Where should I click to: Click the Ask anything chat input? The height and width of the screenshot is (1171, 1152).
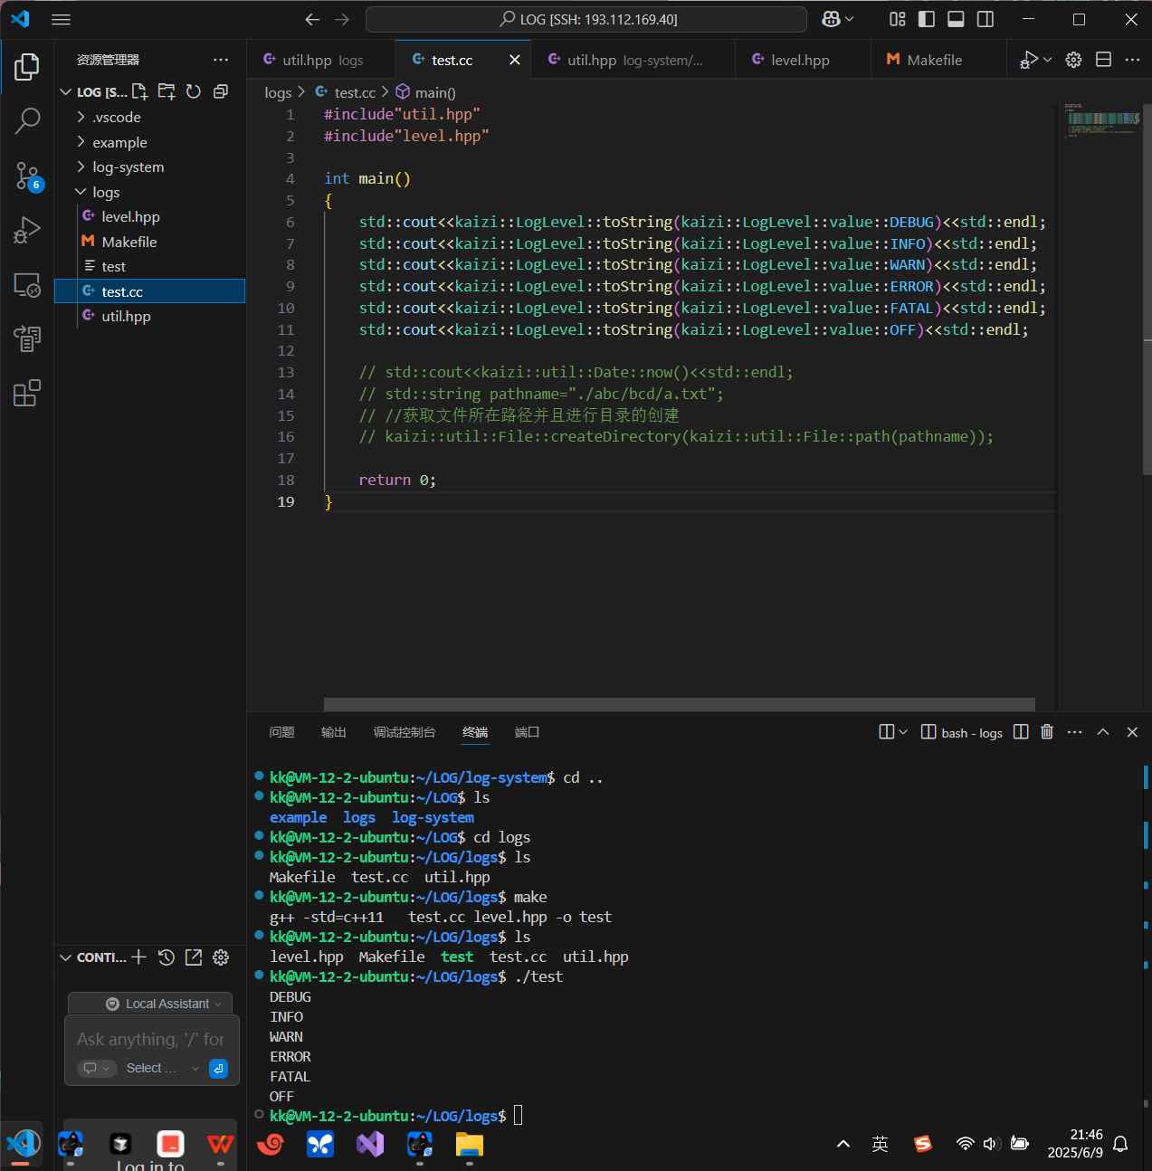pyautogui.click(x=151, y=1039)
